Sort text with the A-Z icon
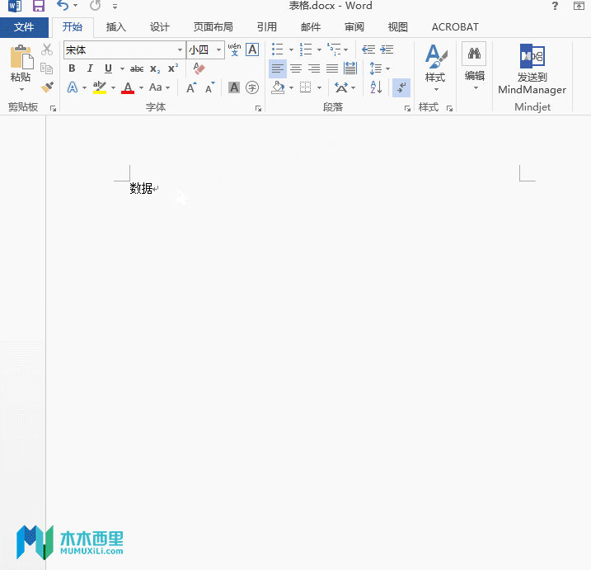 click(376, 87)
